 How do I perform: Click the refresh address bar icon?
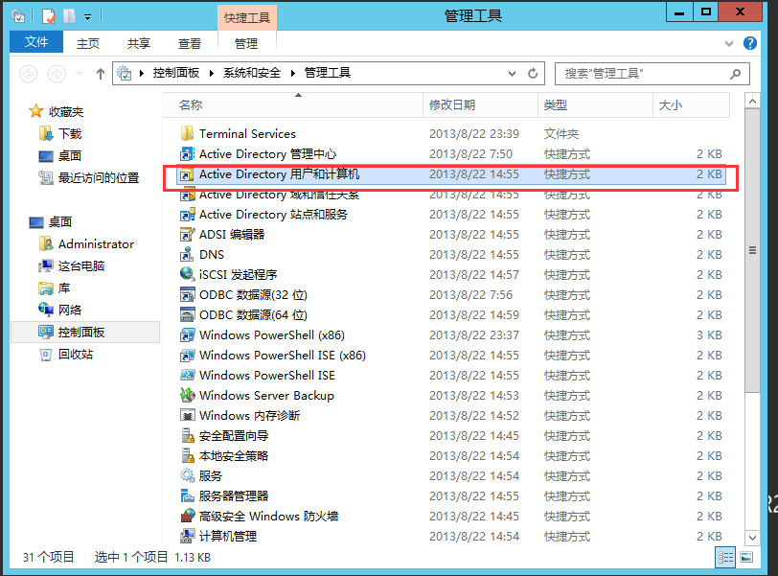point(533,74)
